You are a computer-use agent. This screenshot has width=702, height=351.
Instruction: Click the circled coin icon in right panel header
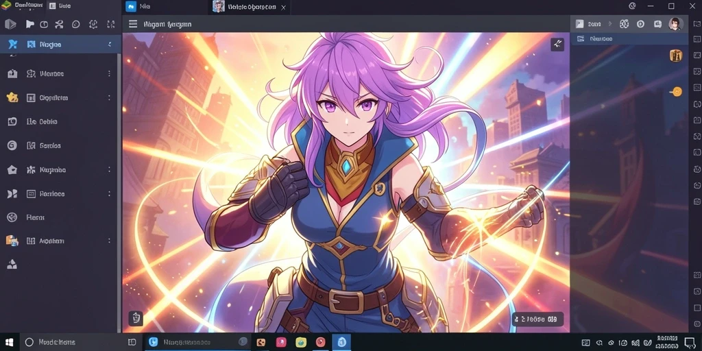[641, 24]
